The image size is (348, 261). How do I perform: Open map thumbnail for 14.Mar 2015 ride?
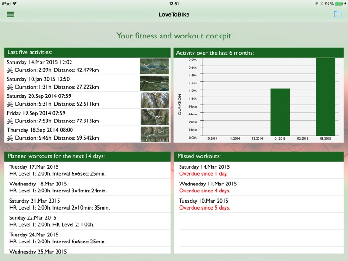(x=155, y=66)
